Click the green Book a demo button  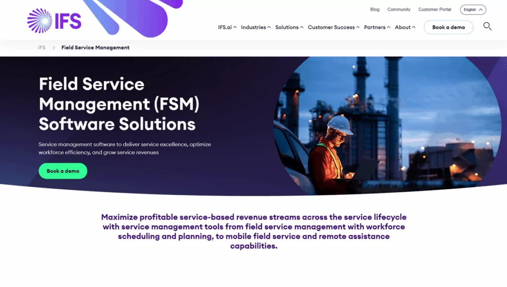[x=62, y=171]
